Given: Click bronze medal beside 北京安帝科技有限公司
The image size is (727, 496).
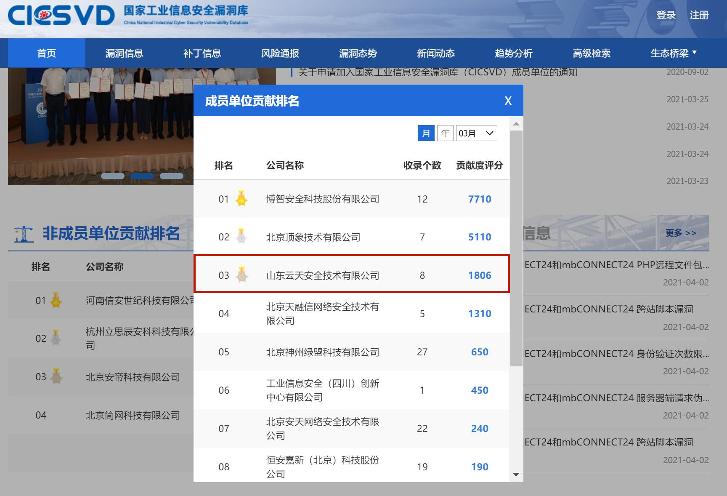Looking at the screenshot, I should coord(56,376).
